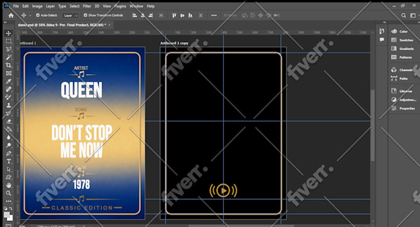Viewport: 420px width, 227px height.
Task: Open the Window menu
Action: point(136,6)
